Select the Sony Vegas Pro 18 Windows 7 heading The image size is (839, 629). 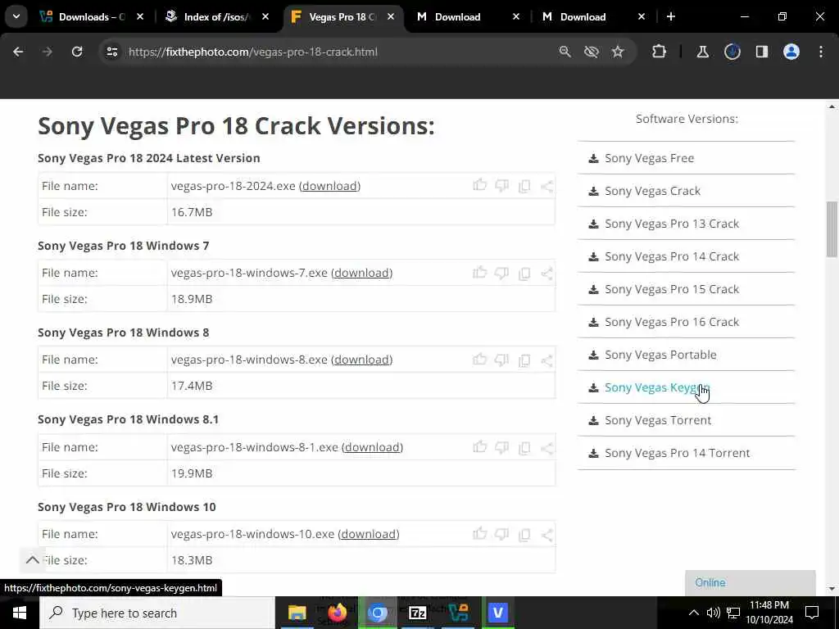[x=123, y=246]
